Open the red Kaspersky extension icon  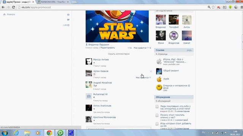point(219,7)
